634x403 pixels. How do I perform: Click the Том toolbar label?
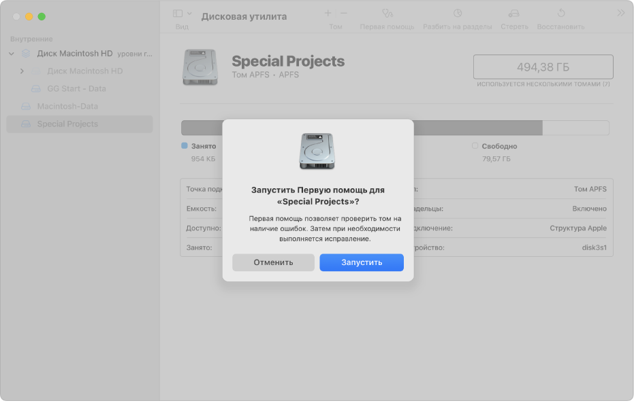pos(336,27)
